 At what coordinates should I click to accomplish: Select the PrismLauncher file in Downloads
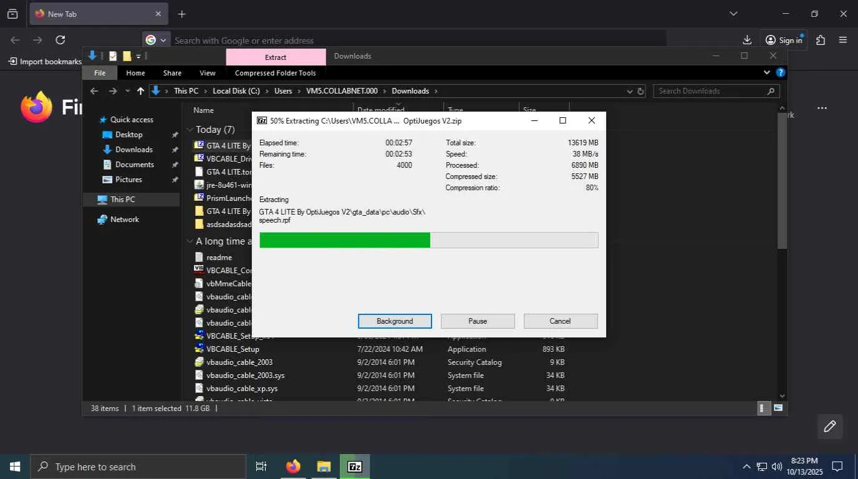coord(223,198)
